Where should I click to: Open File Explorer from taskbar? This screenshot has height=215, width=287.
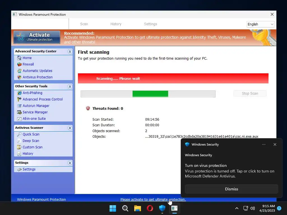[137, 208]
